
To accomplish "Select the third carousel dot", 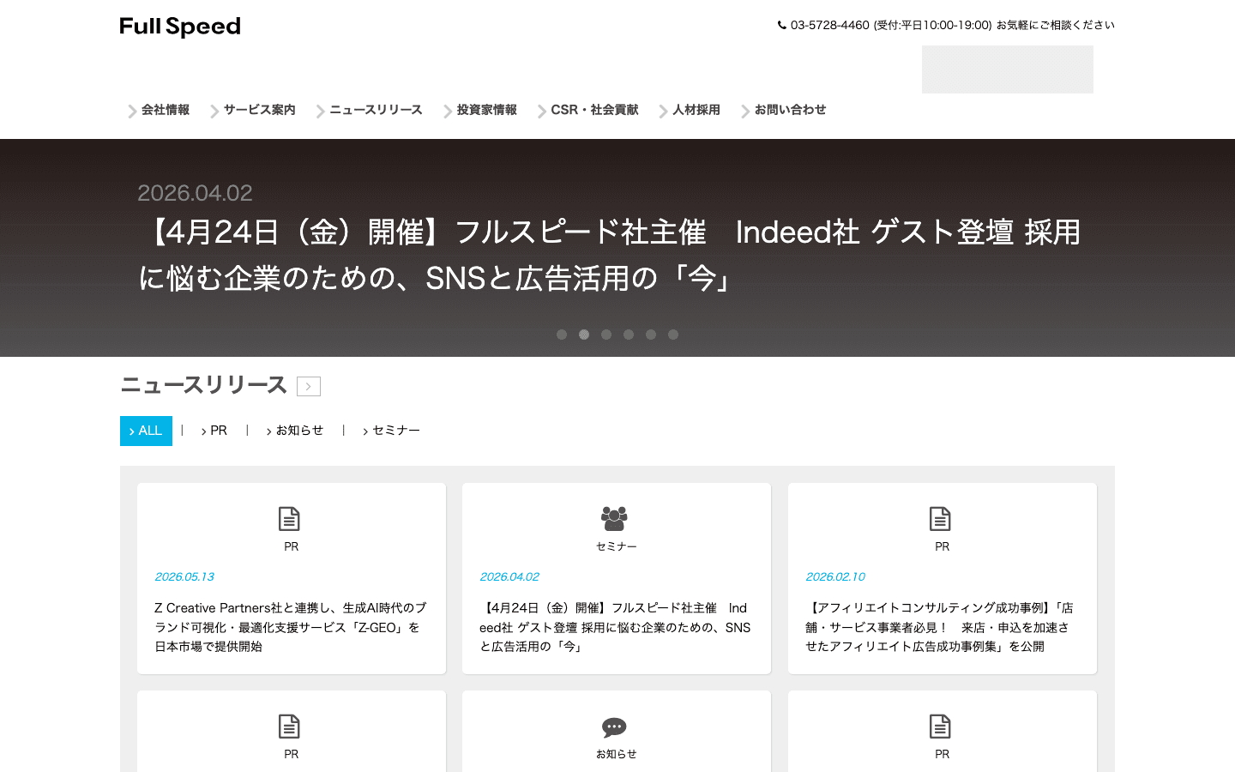I will [606, 335].
